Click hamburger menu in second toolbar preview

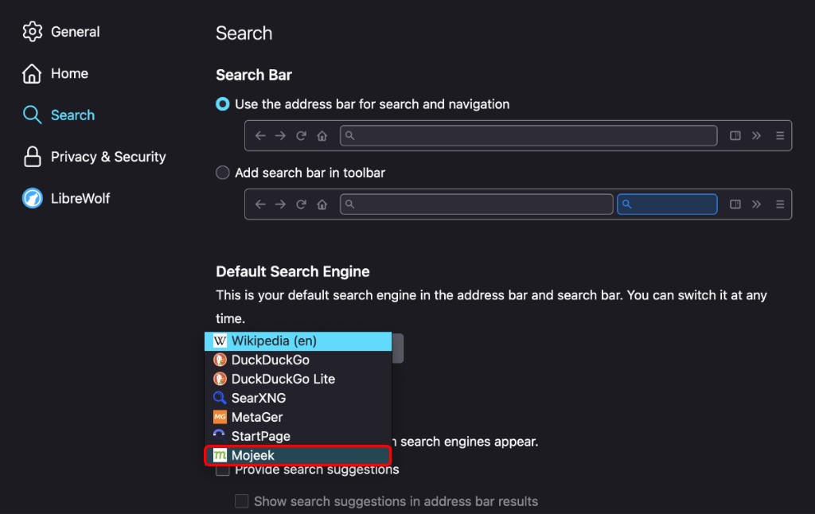coord(780,204)
